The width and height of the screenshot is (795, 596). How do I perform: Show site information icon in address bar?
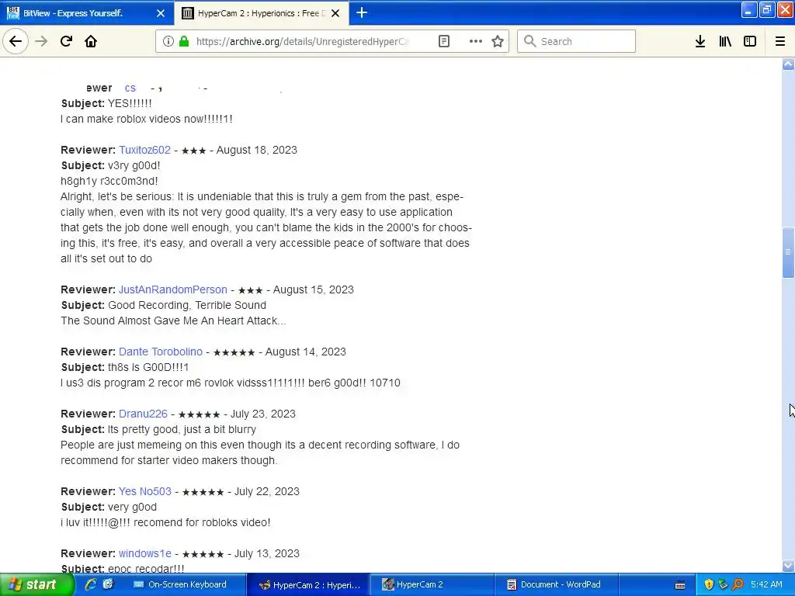point(168,41)
